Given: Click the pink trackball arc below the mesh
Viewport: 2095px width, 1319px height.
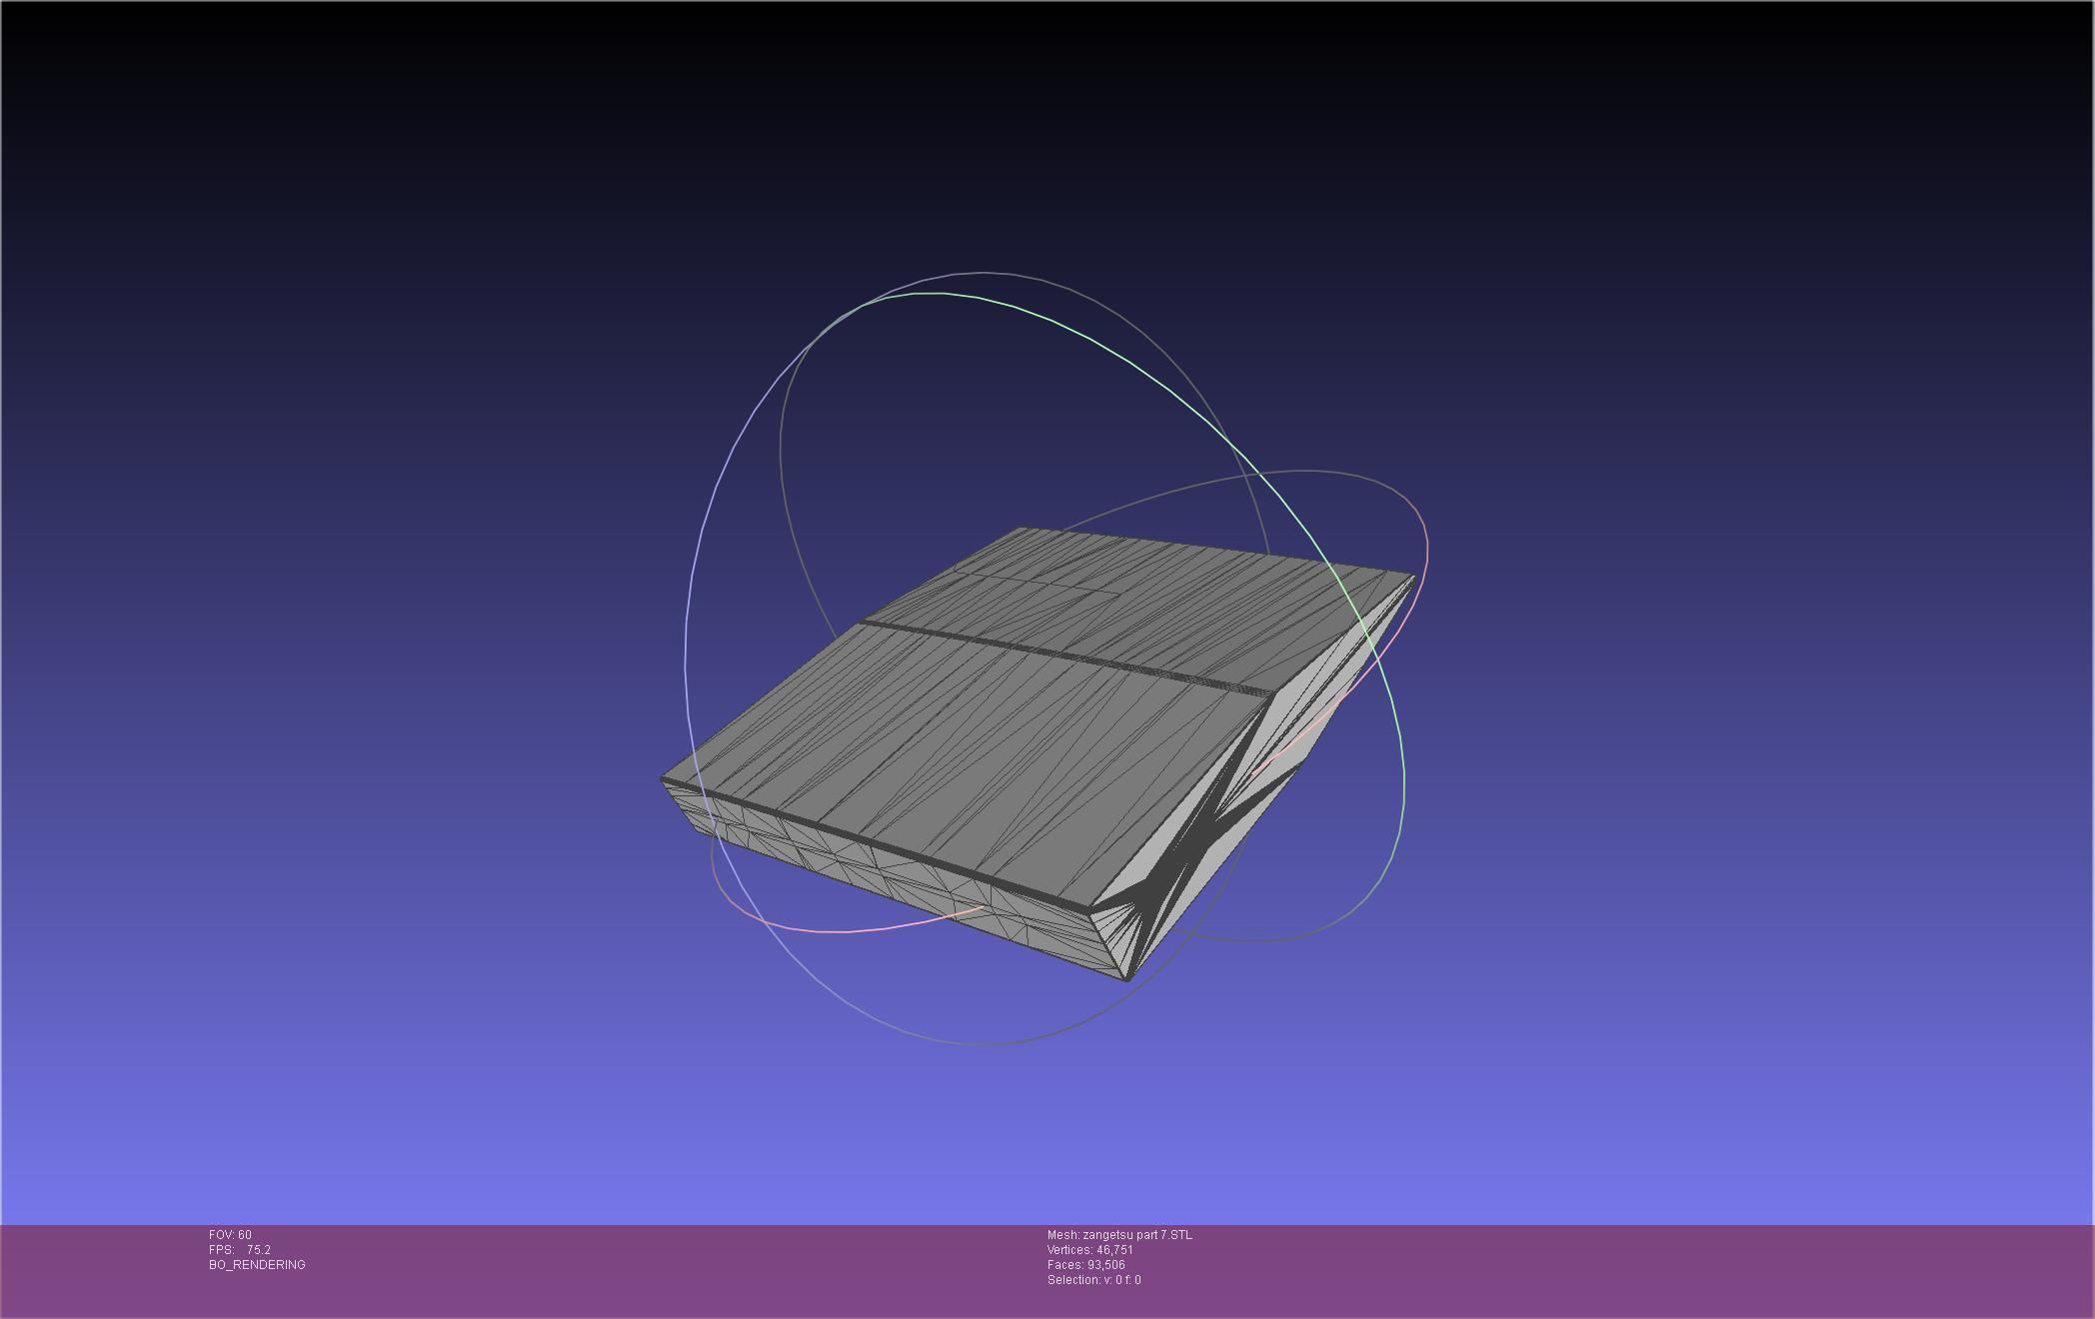Looking at the screenshot, I should tap(850, 930).
